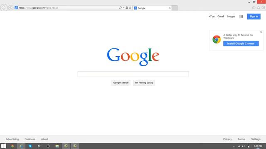Open the volume speaker tray icon

[243, 146]
